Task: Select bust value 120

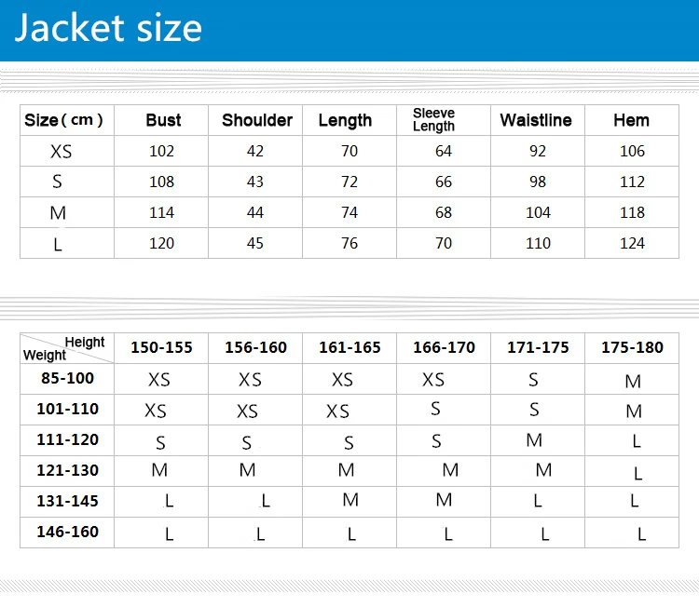Action: [x=161, y=243]
